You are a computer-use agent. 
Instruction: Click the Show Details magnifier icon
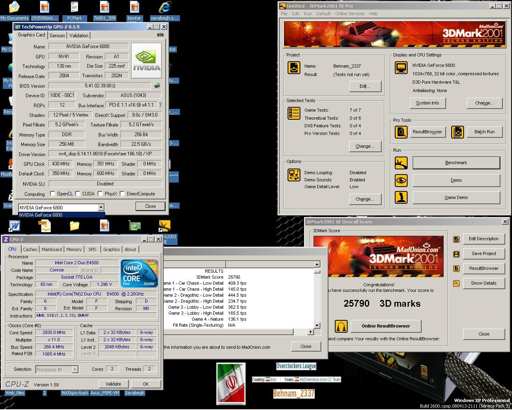click(456, 283)
